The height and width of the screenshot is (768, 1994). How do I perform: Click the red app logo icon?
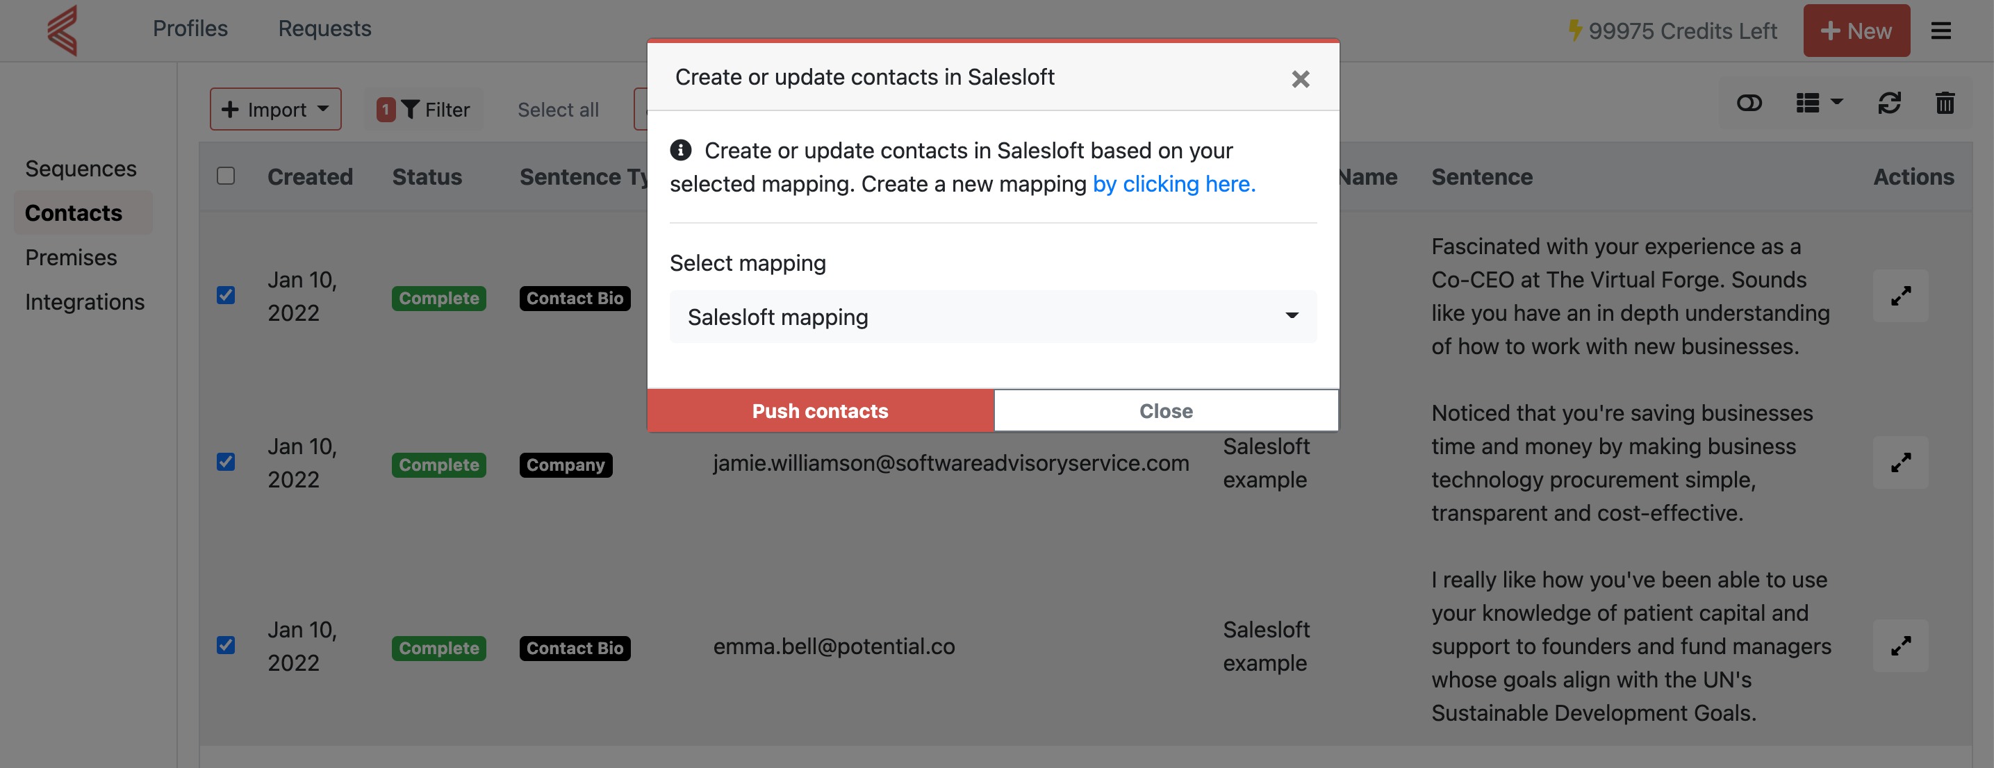tap(63, 30)
